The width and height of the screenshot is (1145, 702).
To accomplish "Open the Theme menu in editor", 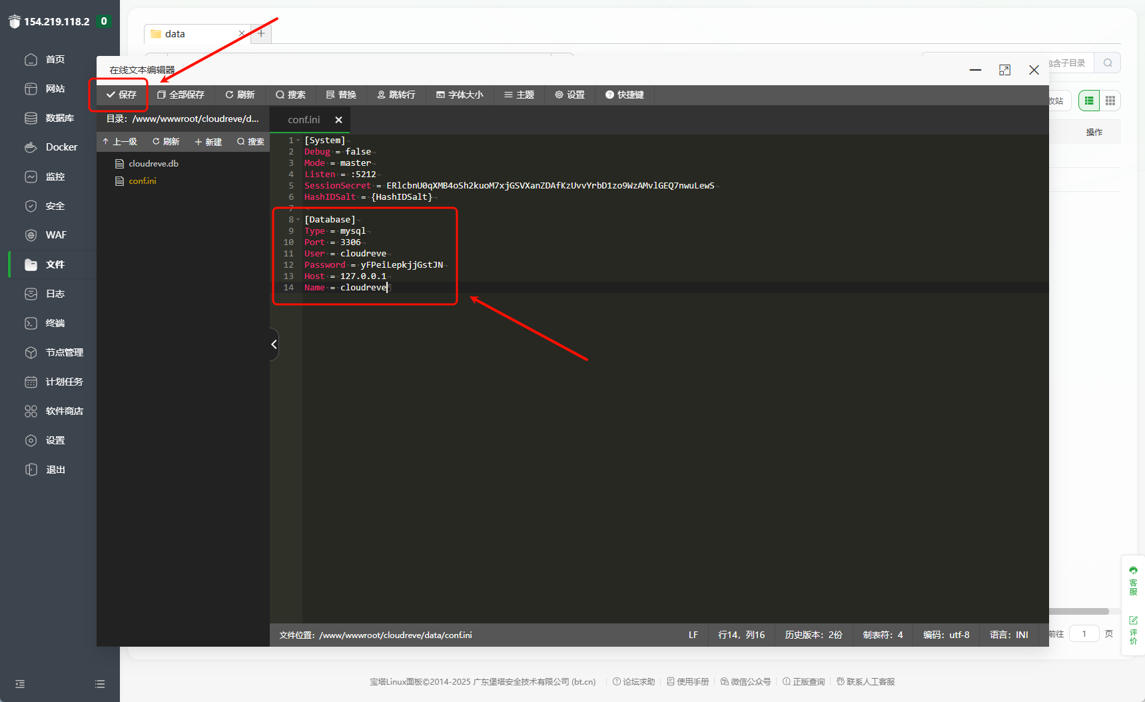I will pyautogui.click(x=519, y=95).
